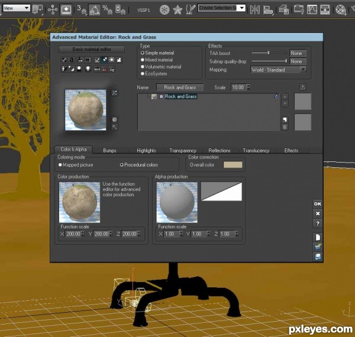The width and height of the screenshot is (355, 337).
Task: Open the Curve Editor icon
Action: (x=312, y=10)
